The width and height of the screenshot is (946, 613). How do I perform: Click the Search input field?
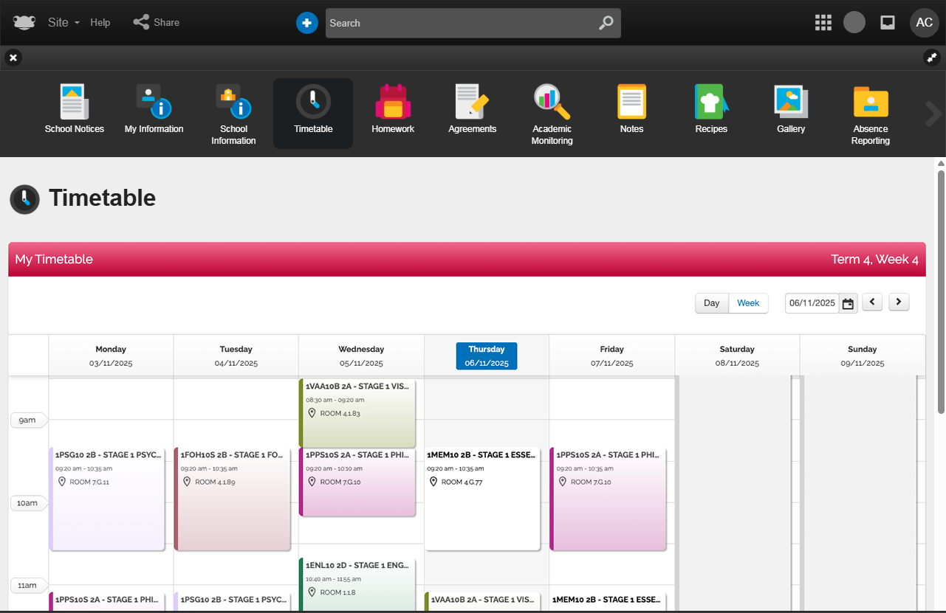[462, 23]
